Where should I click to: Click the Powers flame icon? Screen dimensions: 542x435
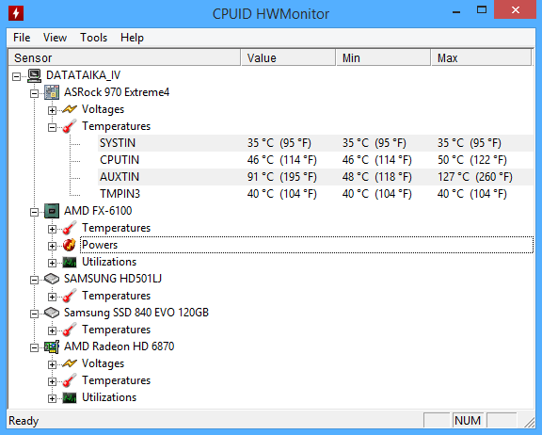[x=69, y=245]
